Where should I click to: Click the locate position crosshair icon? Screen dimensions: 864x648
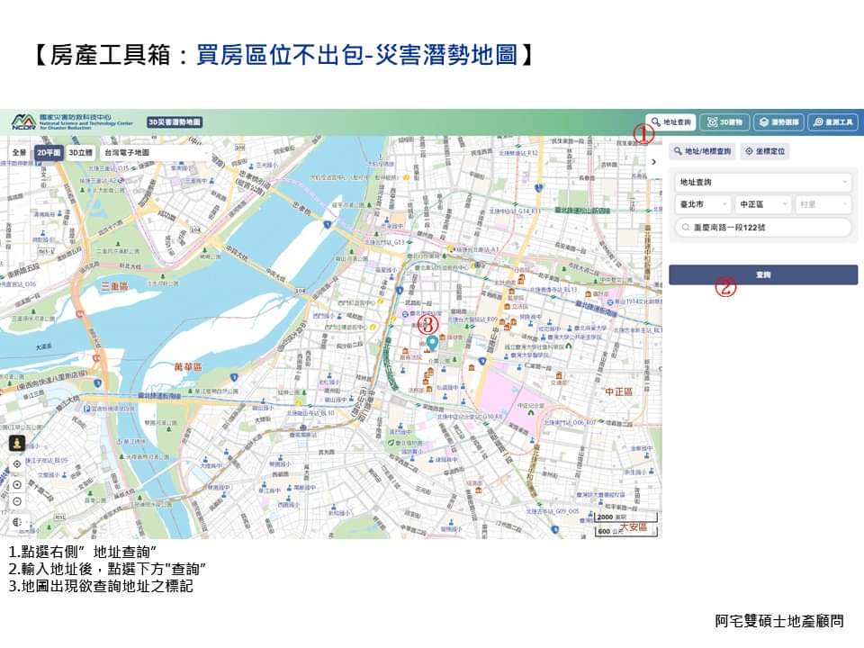click(x=17, y=464)
